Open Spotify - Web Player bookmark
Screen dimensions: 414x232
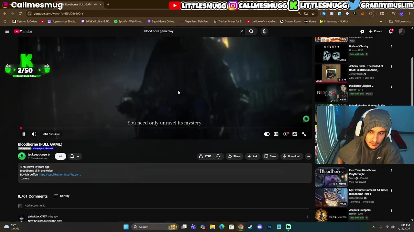tap(128, 22)
